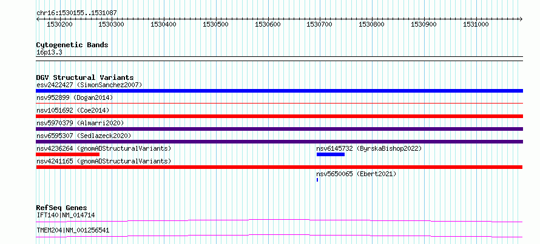Select the short blue nsv6145732 bar
Viewport: 540px width, 244px height.
(331, 154)
